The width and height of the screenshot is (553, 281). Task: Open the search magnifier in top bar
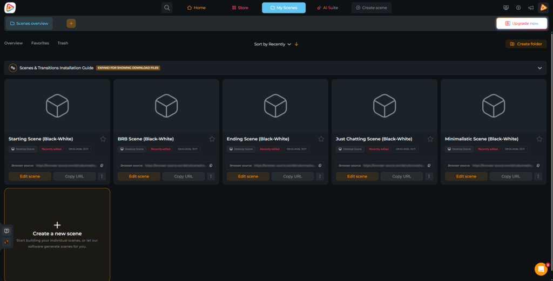[167, 8]
